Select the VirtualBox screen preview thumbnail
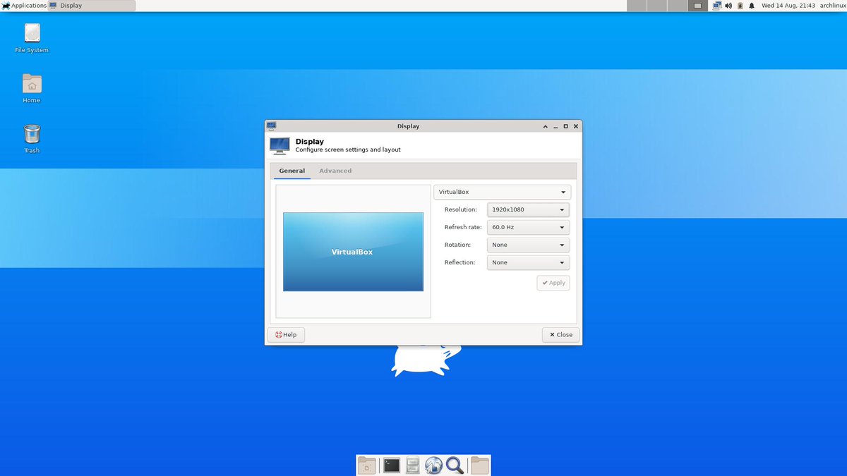Viewport: 847px width, 476px height. coord(353,252)
